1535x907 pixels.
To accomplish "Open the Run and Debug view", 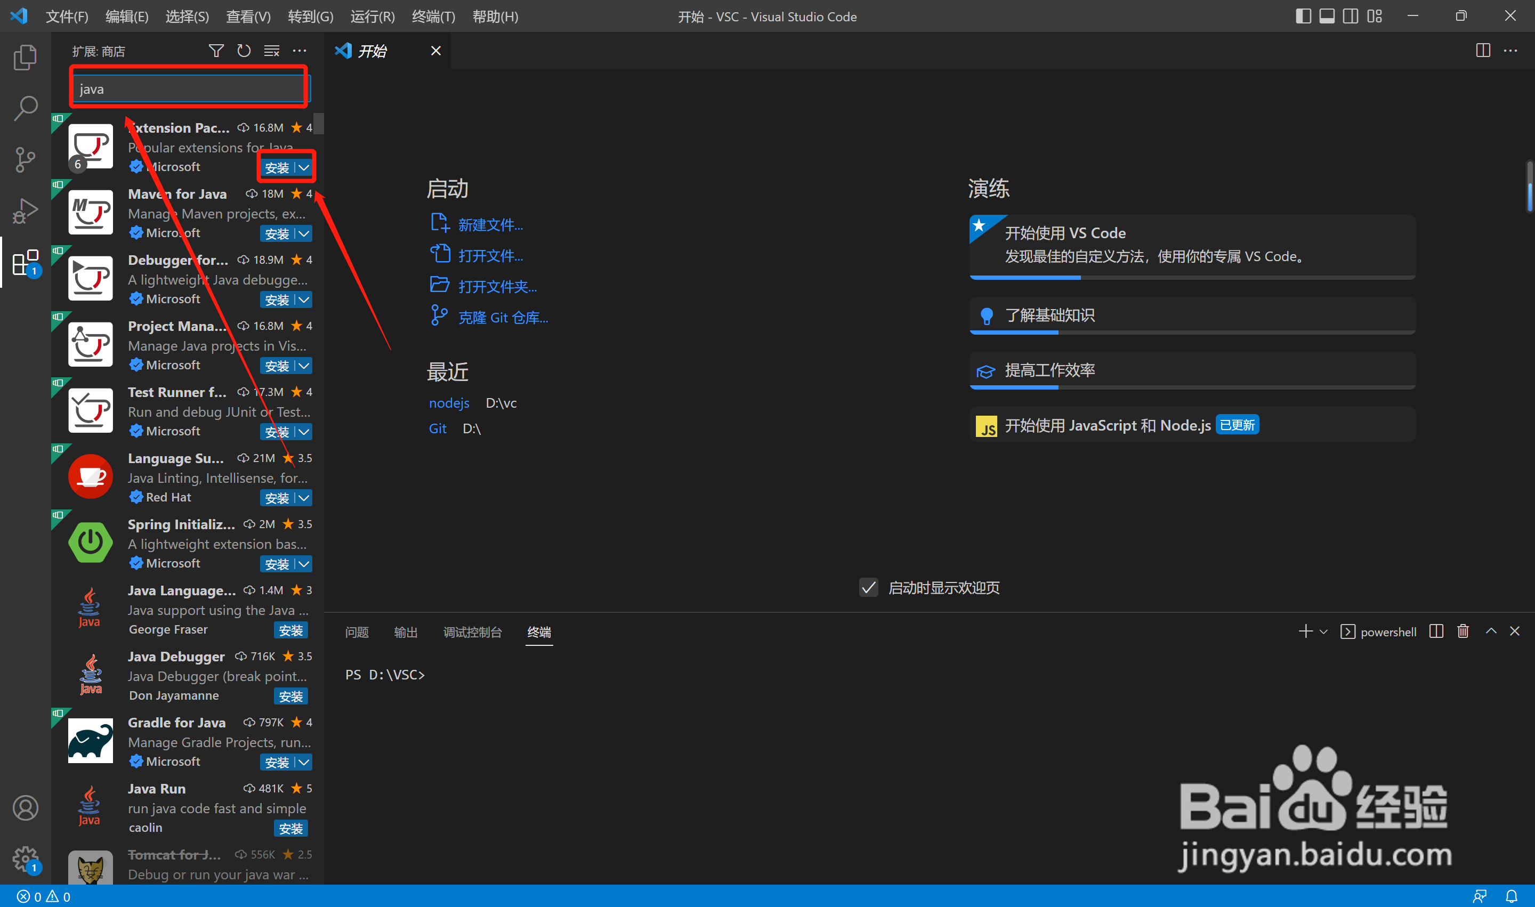I will point(25,211).
